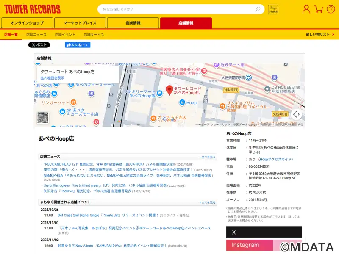Click the red Tower Records map pin
The image size is (339, 254).
[169, 90]
